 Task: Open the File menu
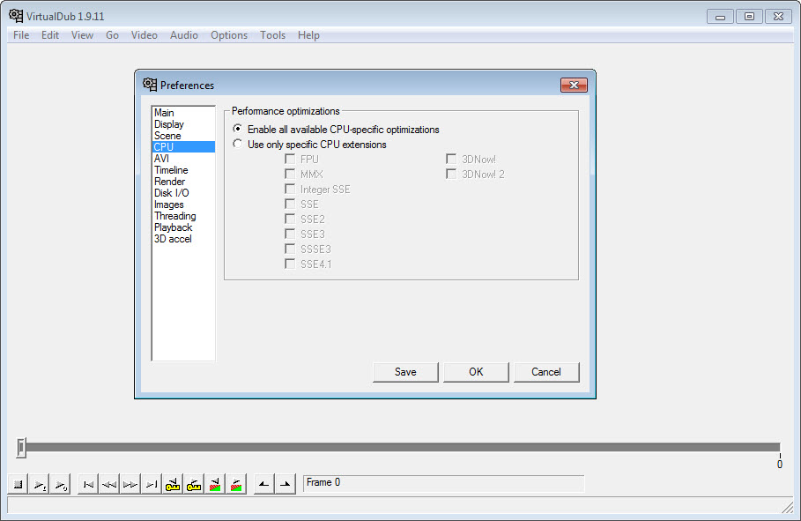point(21,34)
